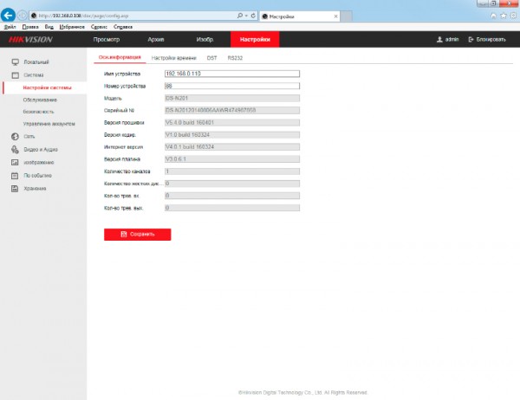The width and height of the screenshot is (520, 400).
Task: Open the Сеть globe icon
Action: coord(15,136)
